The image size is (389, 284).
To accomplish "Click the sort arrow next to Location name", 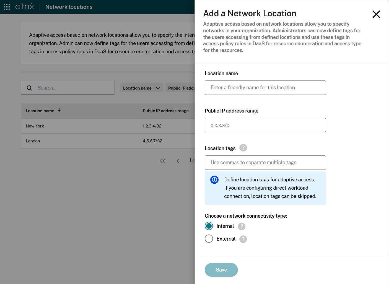I will (x=59, y=110).
